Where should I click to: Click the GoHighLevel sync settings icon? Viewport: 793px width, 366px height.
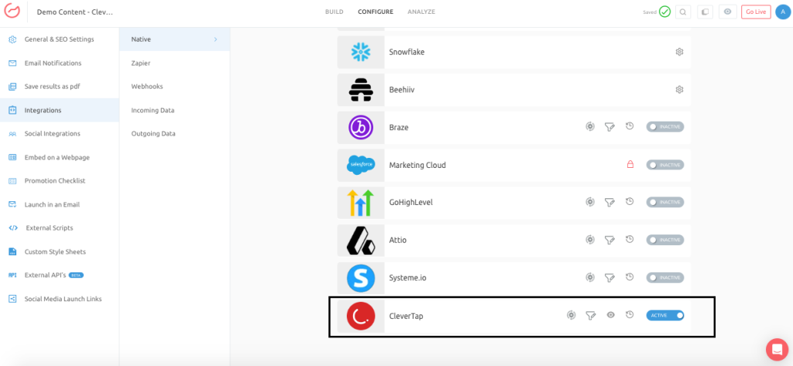point(589,202)
